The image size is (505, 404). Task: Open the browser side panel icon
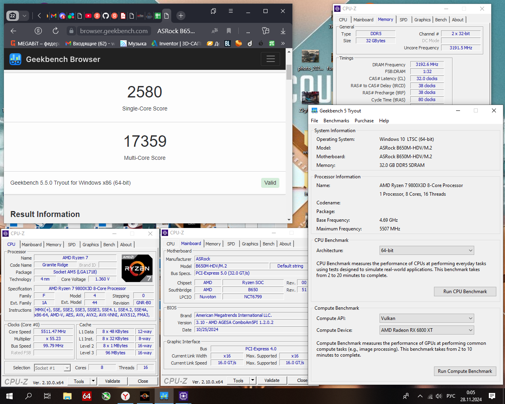[266, 31]
